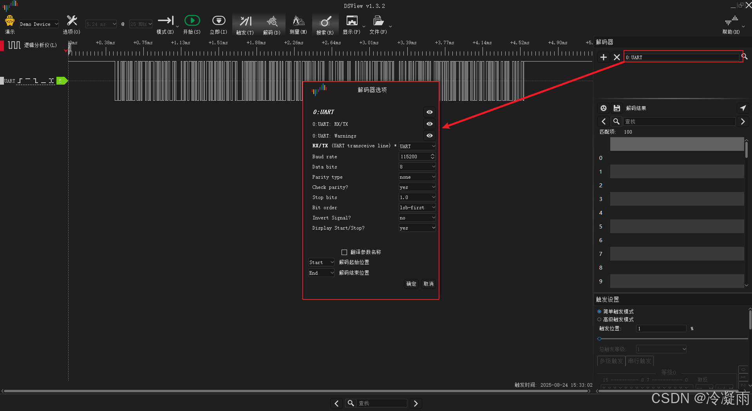Image resolution: width=752 pixels, height=411 pixels.
Task: Open the Mode (模式) toolbar icon
Action: coord(166,21)
